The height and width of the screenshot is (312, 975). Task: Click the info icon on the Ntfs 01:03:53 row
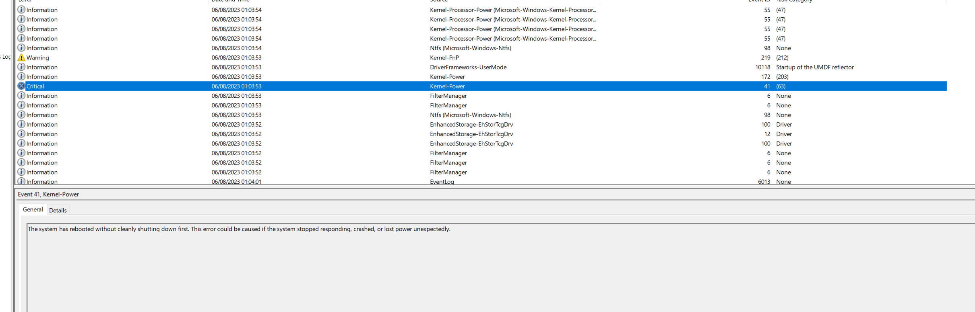point(21,115)
